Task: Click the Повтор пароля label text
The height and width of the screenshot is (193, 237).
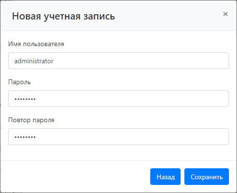Action: 31,120
